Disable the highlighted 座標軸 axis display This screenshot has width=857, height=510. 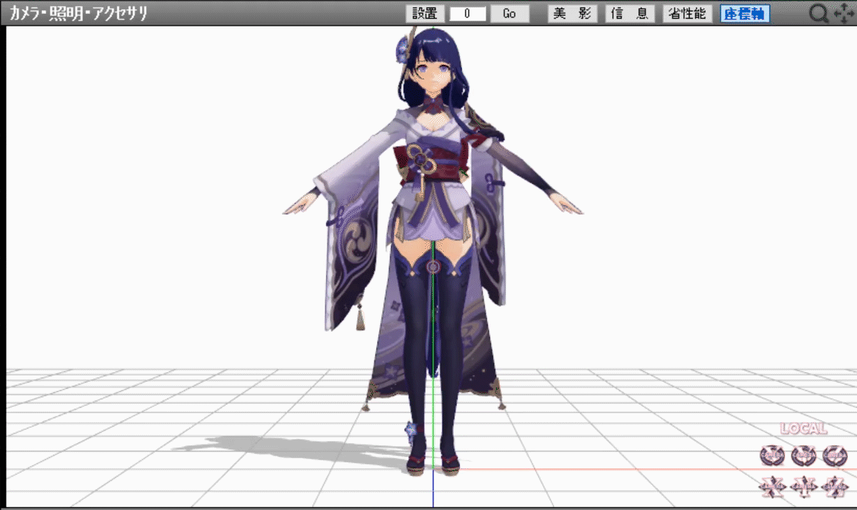pyautogui.click(x=745, y=13)
